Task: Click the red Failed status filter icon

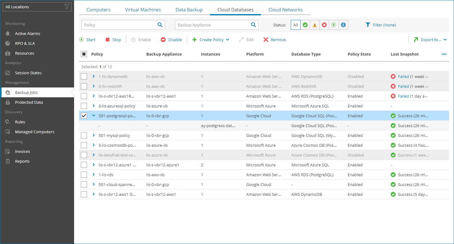Action: 324,25
